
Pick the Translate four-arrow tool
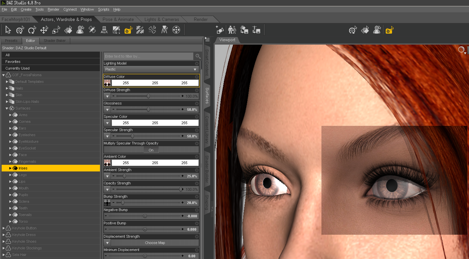pos(44,30)
